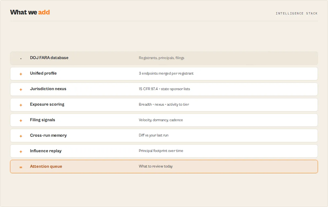The height and width of the screenshot is (207, 328).
Task: Open the Unified profile row
Action: pyautogui.click(x=164, y=74)
